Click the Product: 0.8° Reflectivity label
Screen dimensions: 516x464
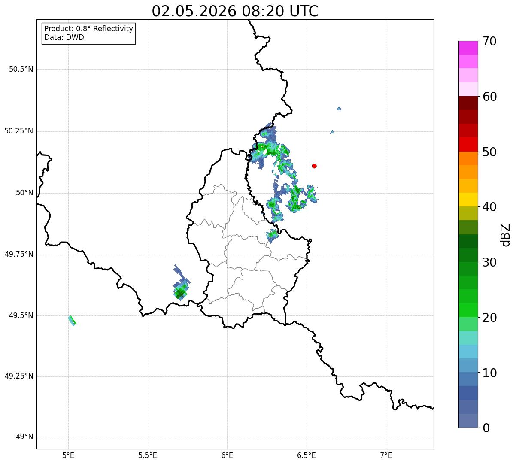[89, 29]
